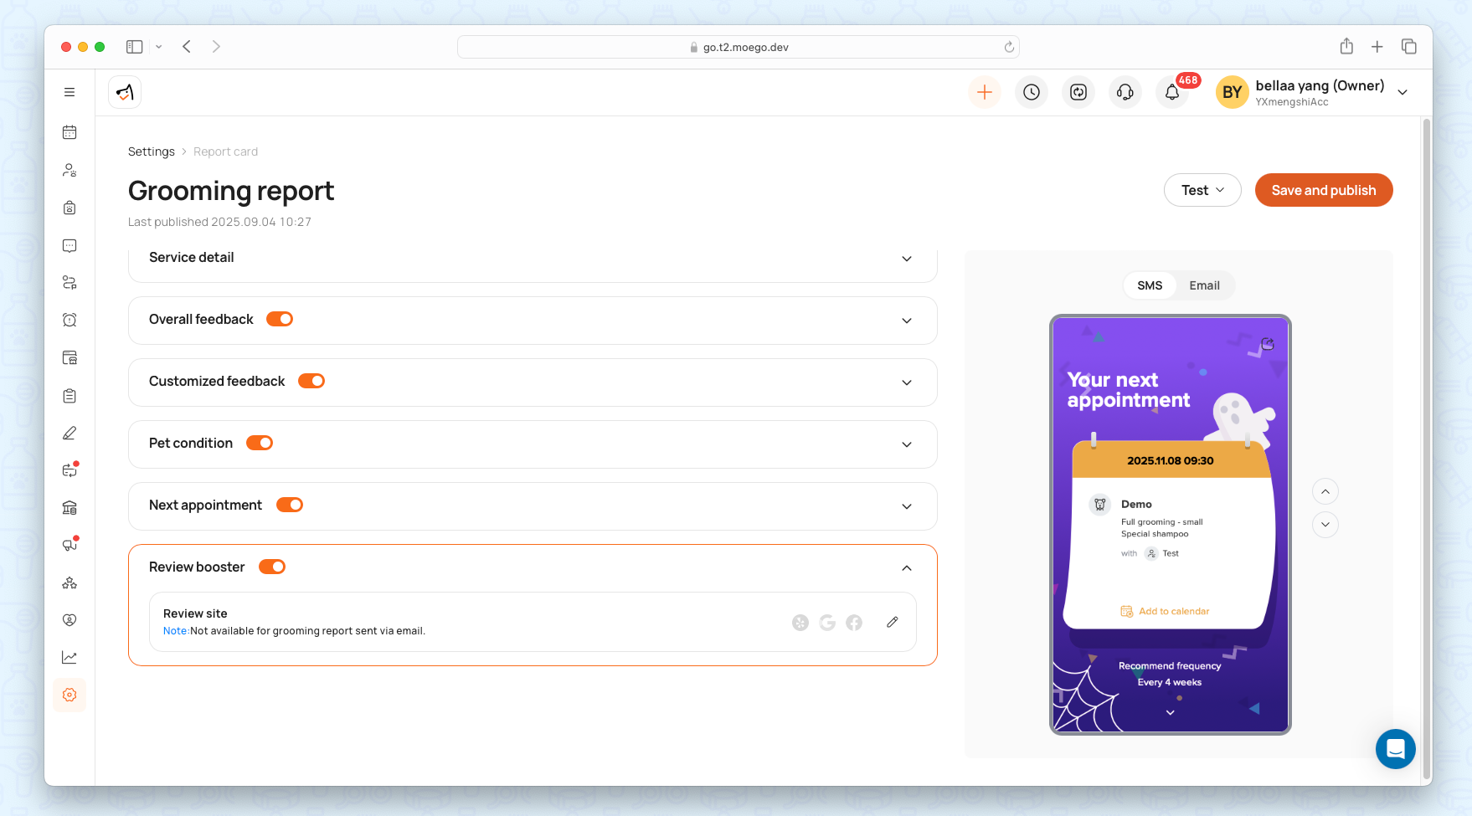This screenshot has width=1472, height=816.
Task: Click the previous preview page up arrow
Action: [1325, 491]
